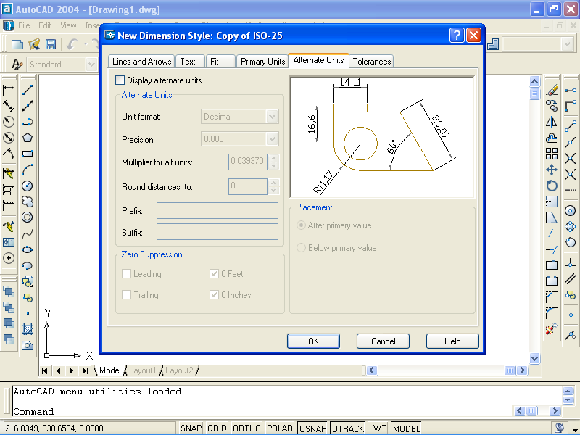Viewport: 580px width, 435px height.
Task: Select the Arc tool
Action: [28, 170]
